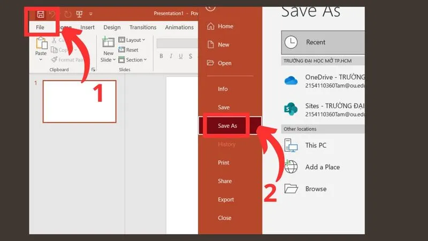Expand the Paste options arrow
This screenshot has width=428, height=241.
[41, 59]
